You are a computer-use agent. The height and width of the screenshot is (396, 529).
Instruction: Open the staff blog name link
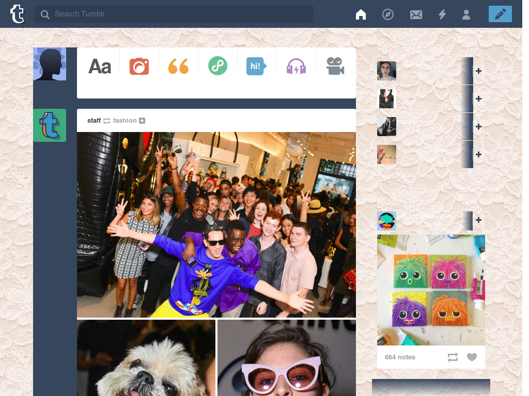[94, 121]
